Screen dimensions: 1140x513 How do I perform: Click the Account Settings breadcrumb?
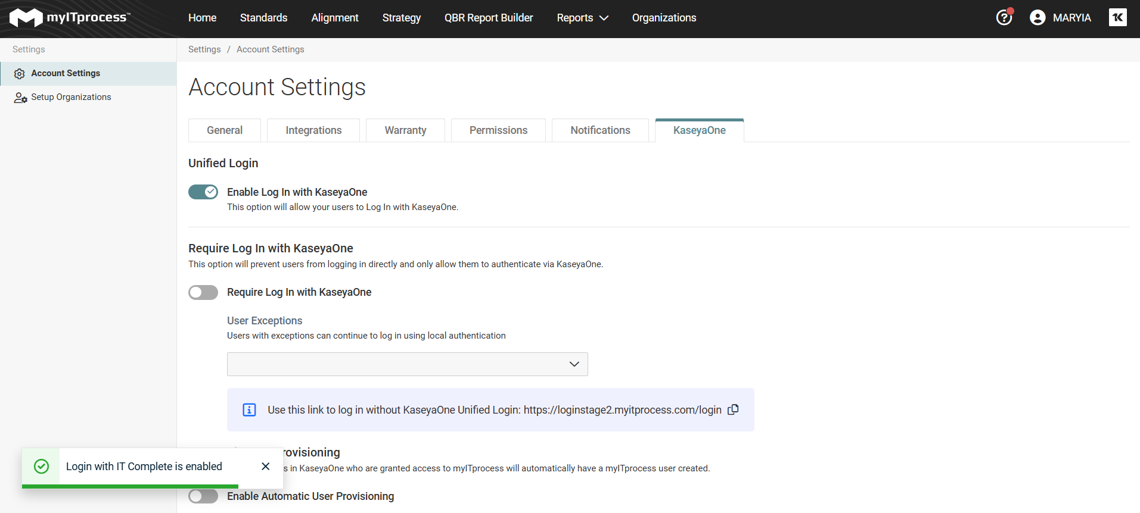point(271,49)
